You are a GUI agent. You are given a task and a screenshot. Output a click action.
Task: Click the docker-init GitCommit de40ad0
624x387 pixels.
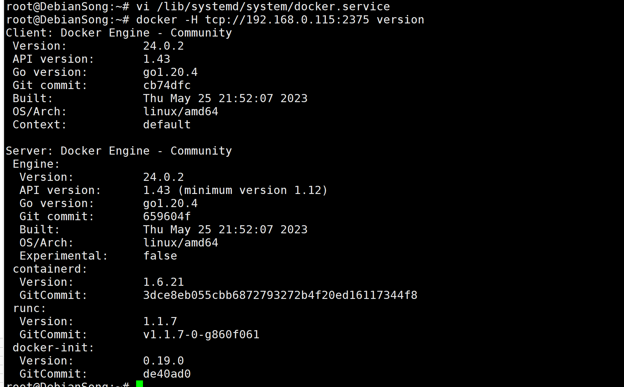[x=167, y=374]
